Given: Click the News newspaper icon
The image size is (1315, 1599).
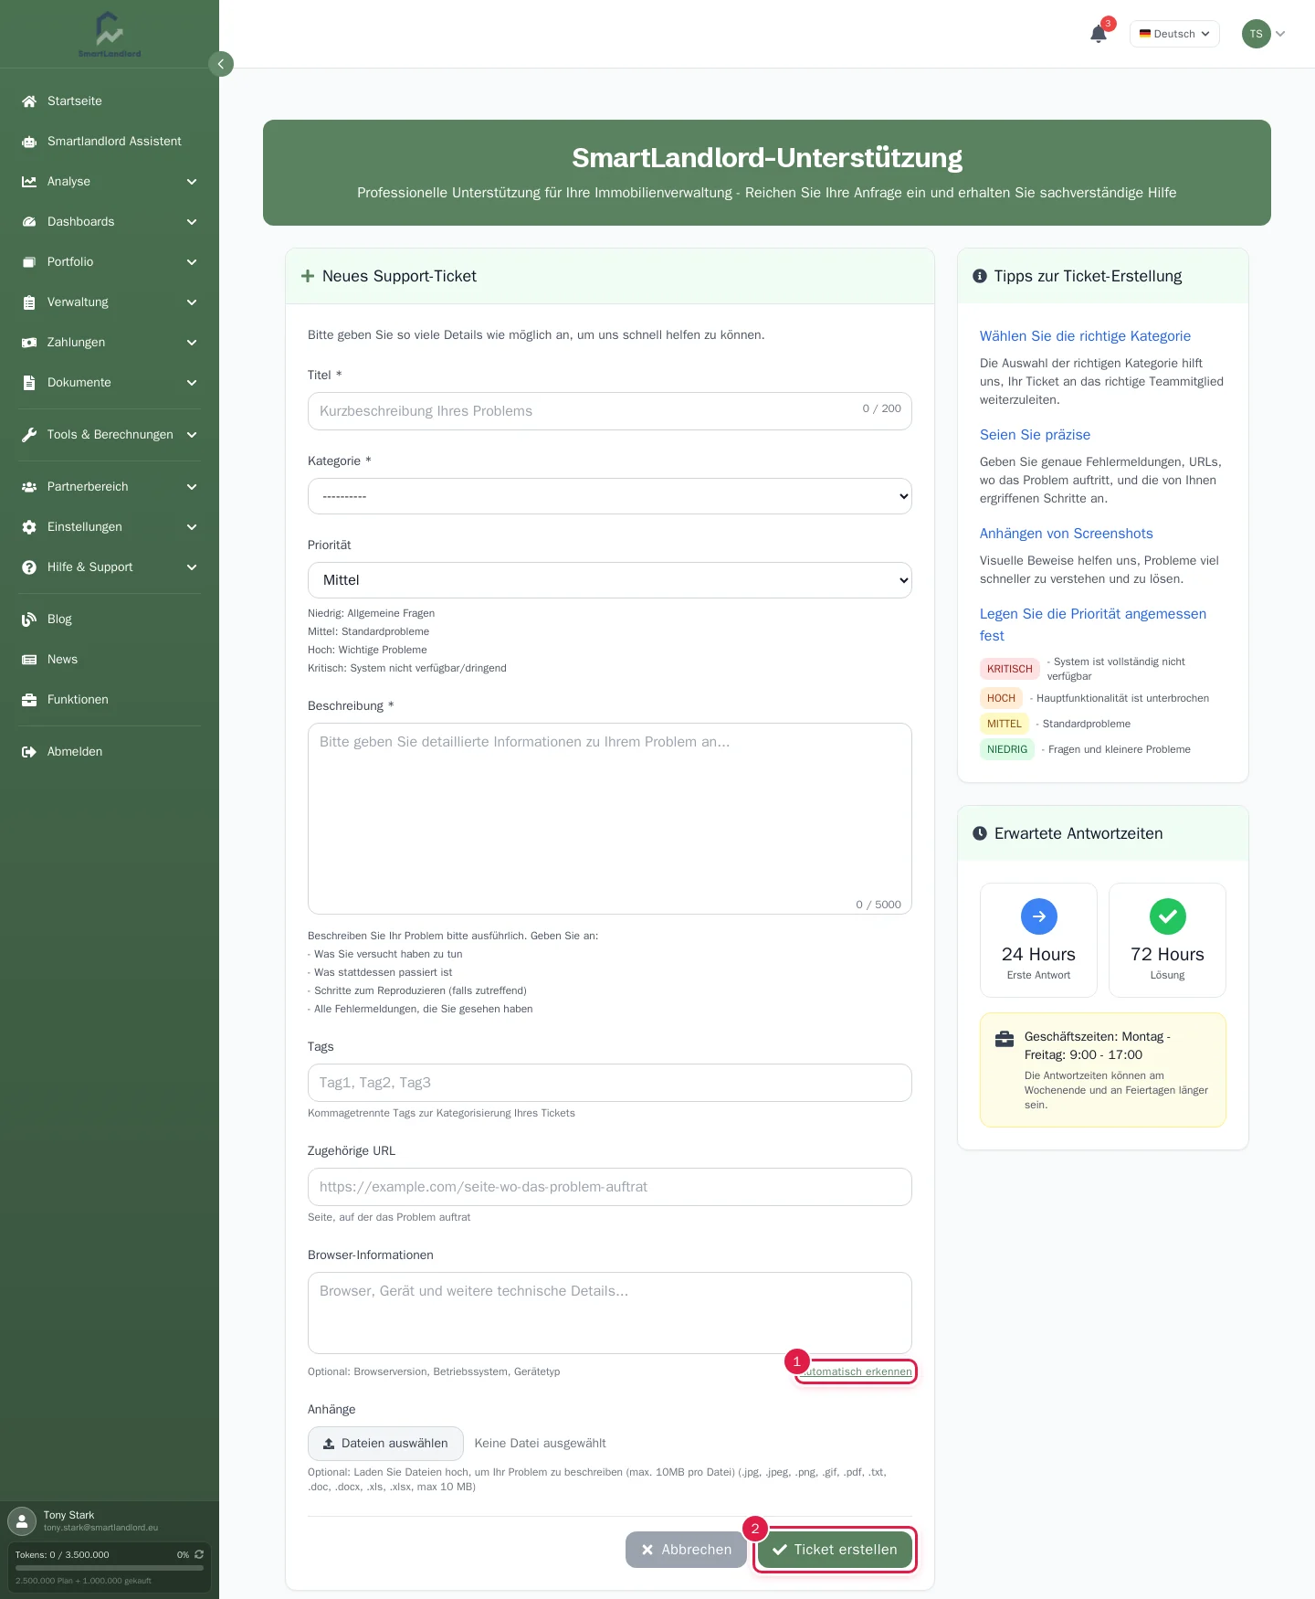Looking at the screenshot, I should click(x=29, y=660).
